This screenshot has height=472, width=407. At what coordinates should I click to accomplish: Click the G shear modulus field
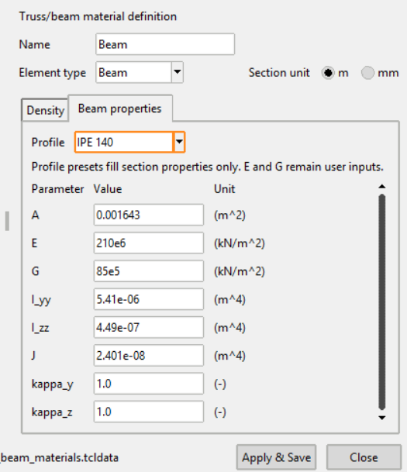tap(149, 271)
